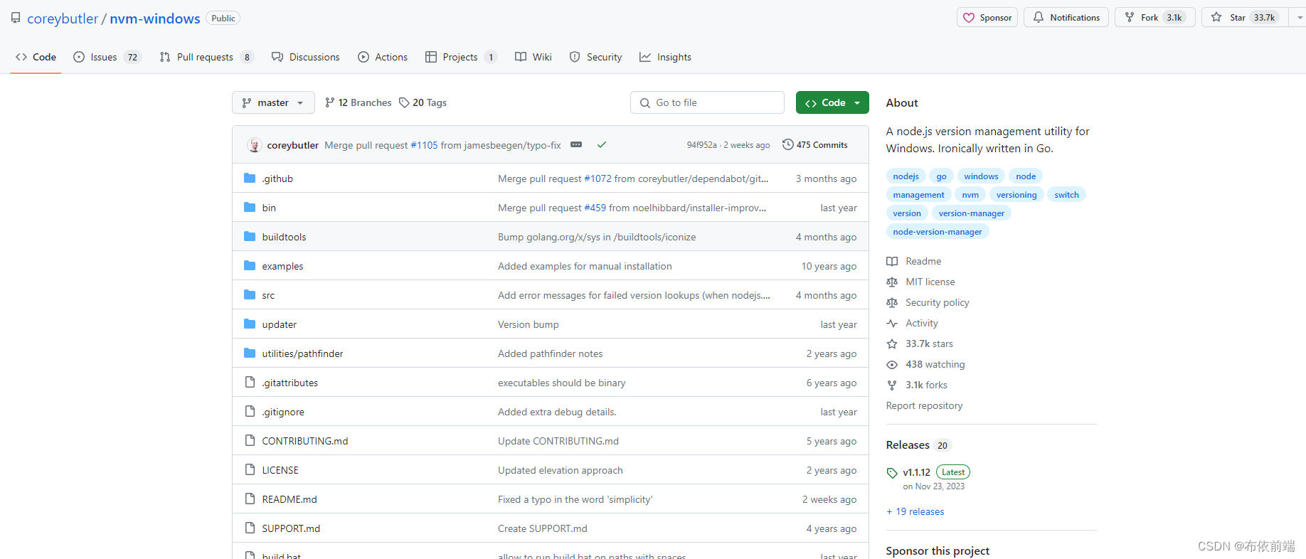The height and width of the screenshot is (559, 1306).
Task: Fork the nvm-windows repository
Action: click(1154, 18)
